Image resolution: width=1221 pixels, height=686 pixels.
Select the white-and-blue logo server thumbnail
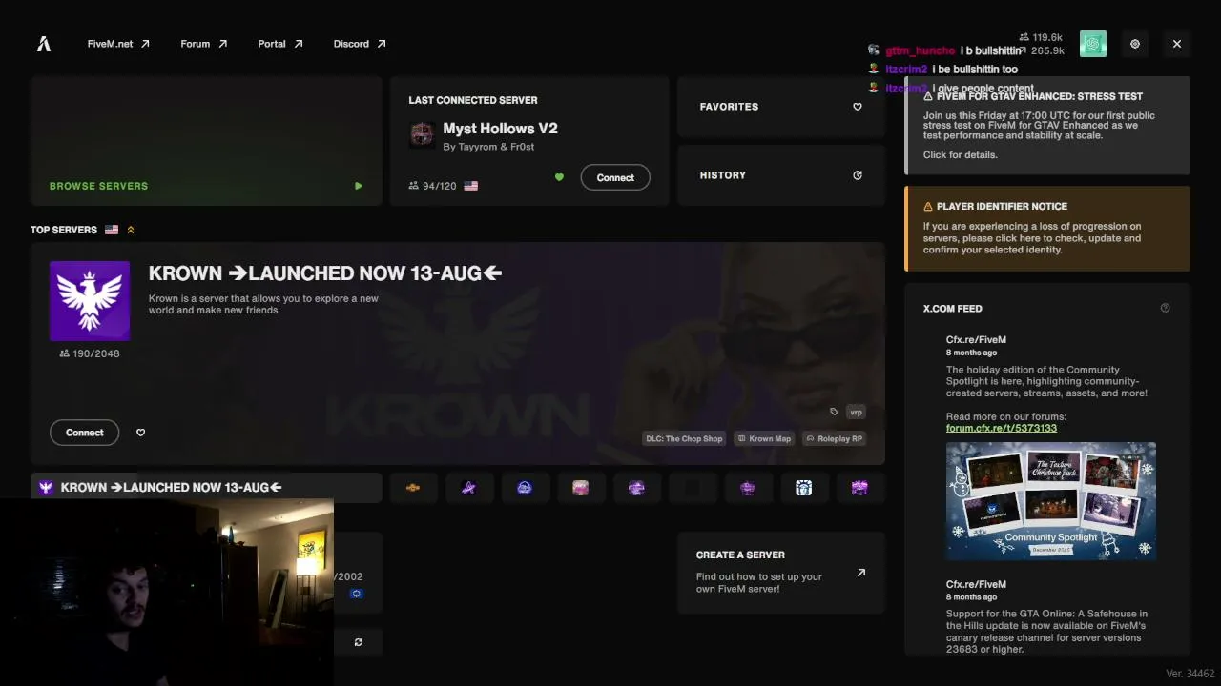[x=804, y=488]
